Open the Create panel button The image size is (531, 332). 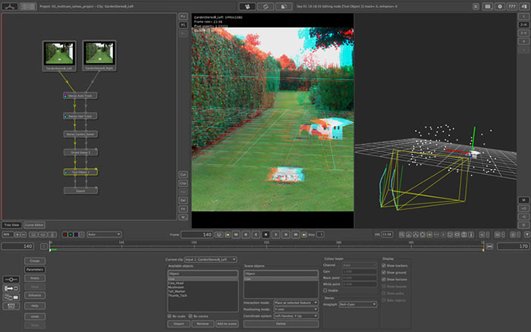[35, 261]
